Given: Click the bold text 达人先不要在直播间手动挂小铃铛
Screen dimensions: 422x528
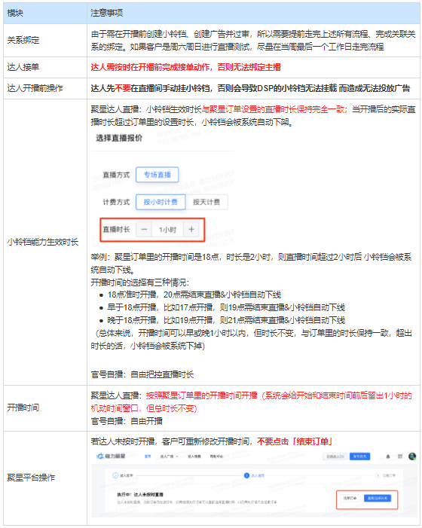Looking at the screenshot, I should (149, 88).
